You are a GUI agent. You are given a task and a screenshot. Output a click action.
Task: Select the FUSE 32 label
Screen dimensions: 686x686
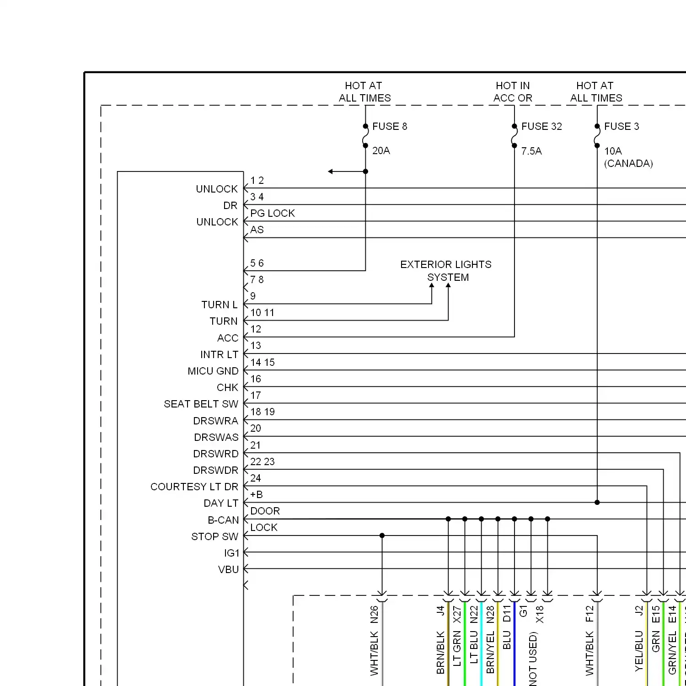click(x=541, y=126)
